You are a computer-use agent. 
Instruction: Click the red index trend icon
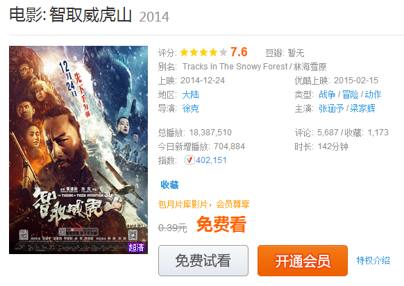[190, 160]
